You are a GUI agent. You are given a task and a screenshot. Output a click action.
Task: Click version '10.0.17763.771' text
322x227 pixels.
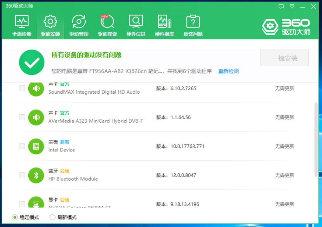point(187,146)
